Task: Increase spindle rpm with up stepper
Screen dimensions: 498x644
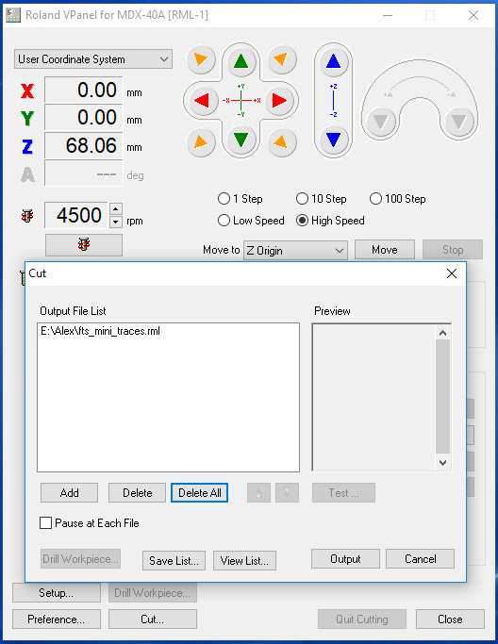Action: coord(116,209)
